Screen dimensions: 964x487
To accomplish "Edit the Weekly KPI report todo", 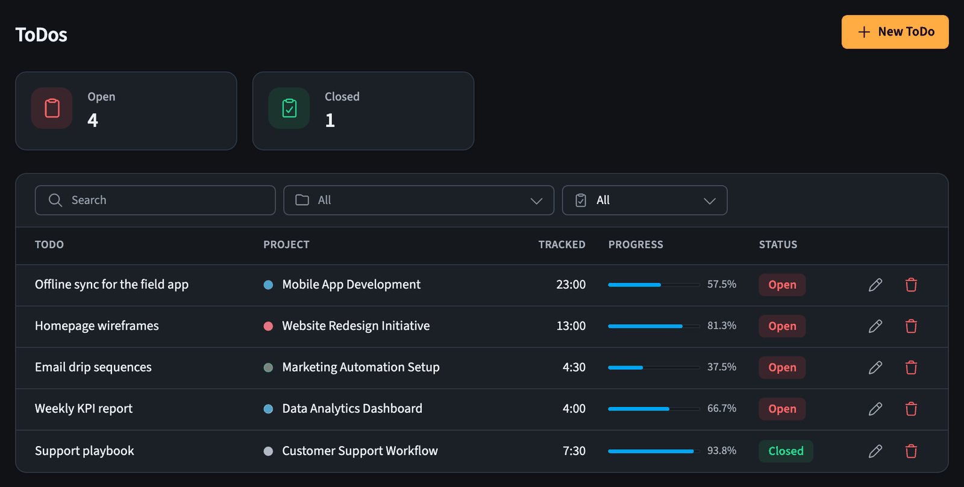I will coord(875,409).
